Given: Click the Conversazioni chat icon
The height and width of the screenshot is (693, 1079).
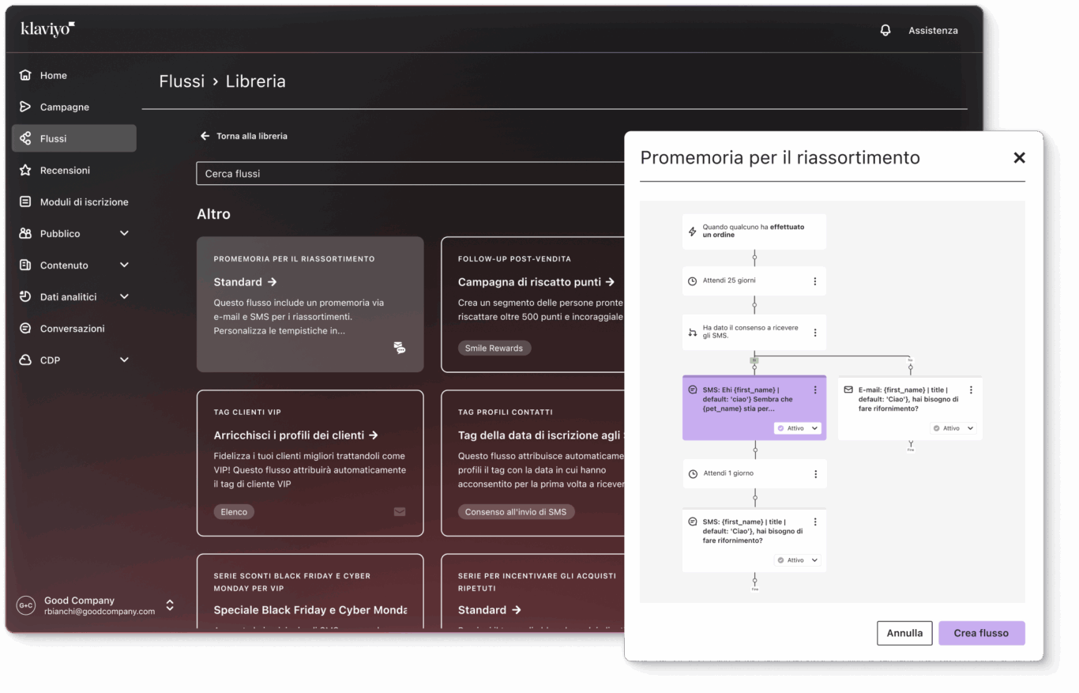Looking at the screenshot, I should point(24,328).
